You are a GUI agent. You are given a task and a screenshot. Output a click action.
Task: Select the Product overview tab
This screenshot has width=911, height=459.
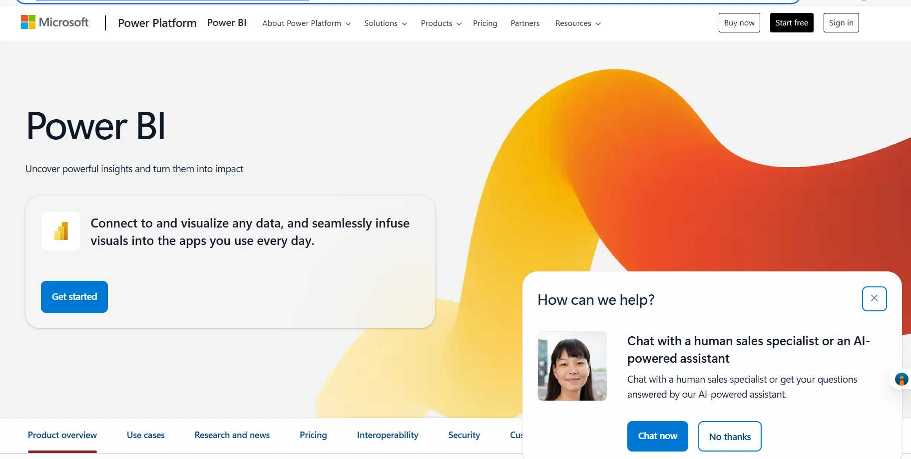pos(62,435)
